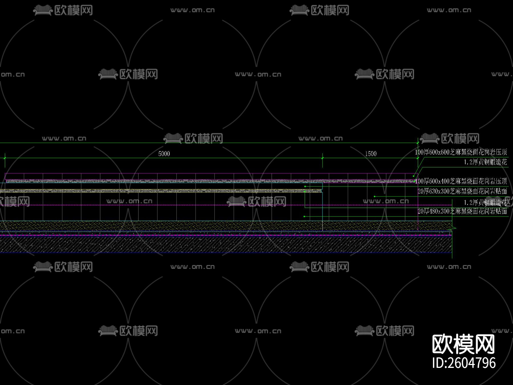Click the green leader dot of the 600x600 coping note
The width and height of the screenshot is (513, 385).
tap(414, 176)
